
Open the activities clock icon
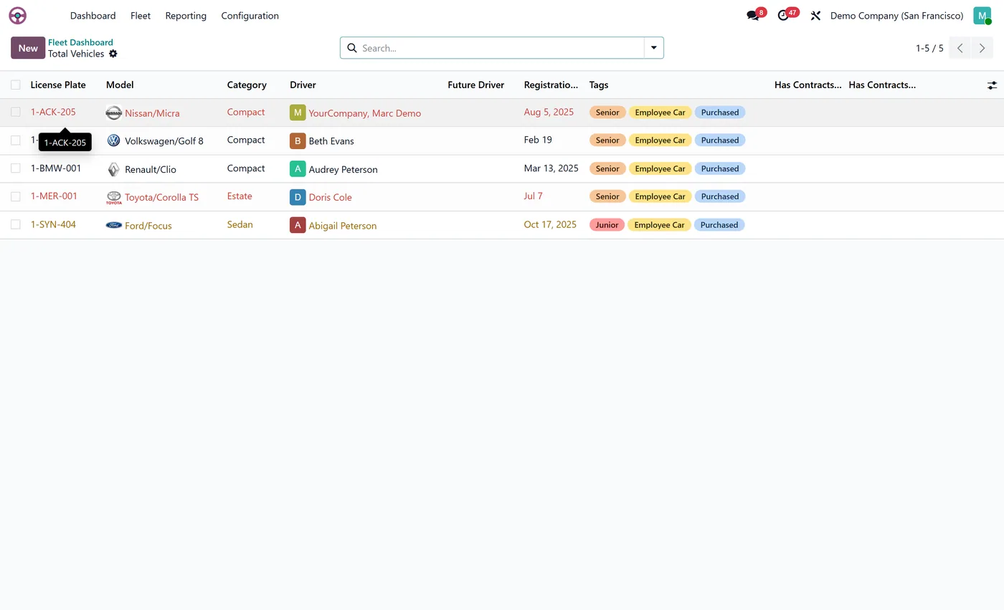tap(783, 16)
